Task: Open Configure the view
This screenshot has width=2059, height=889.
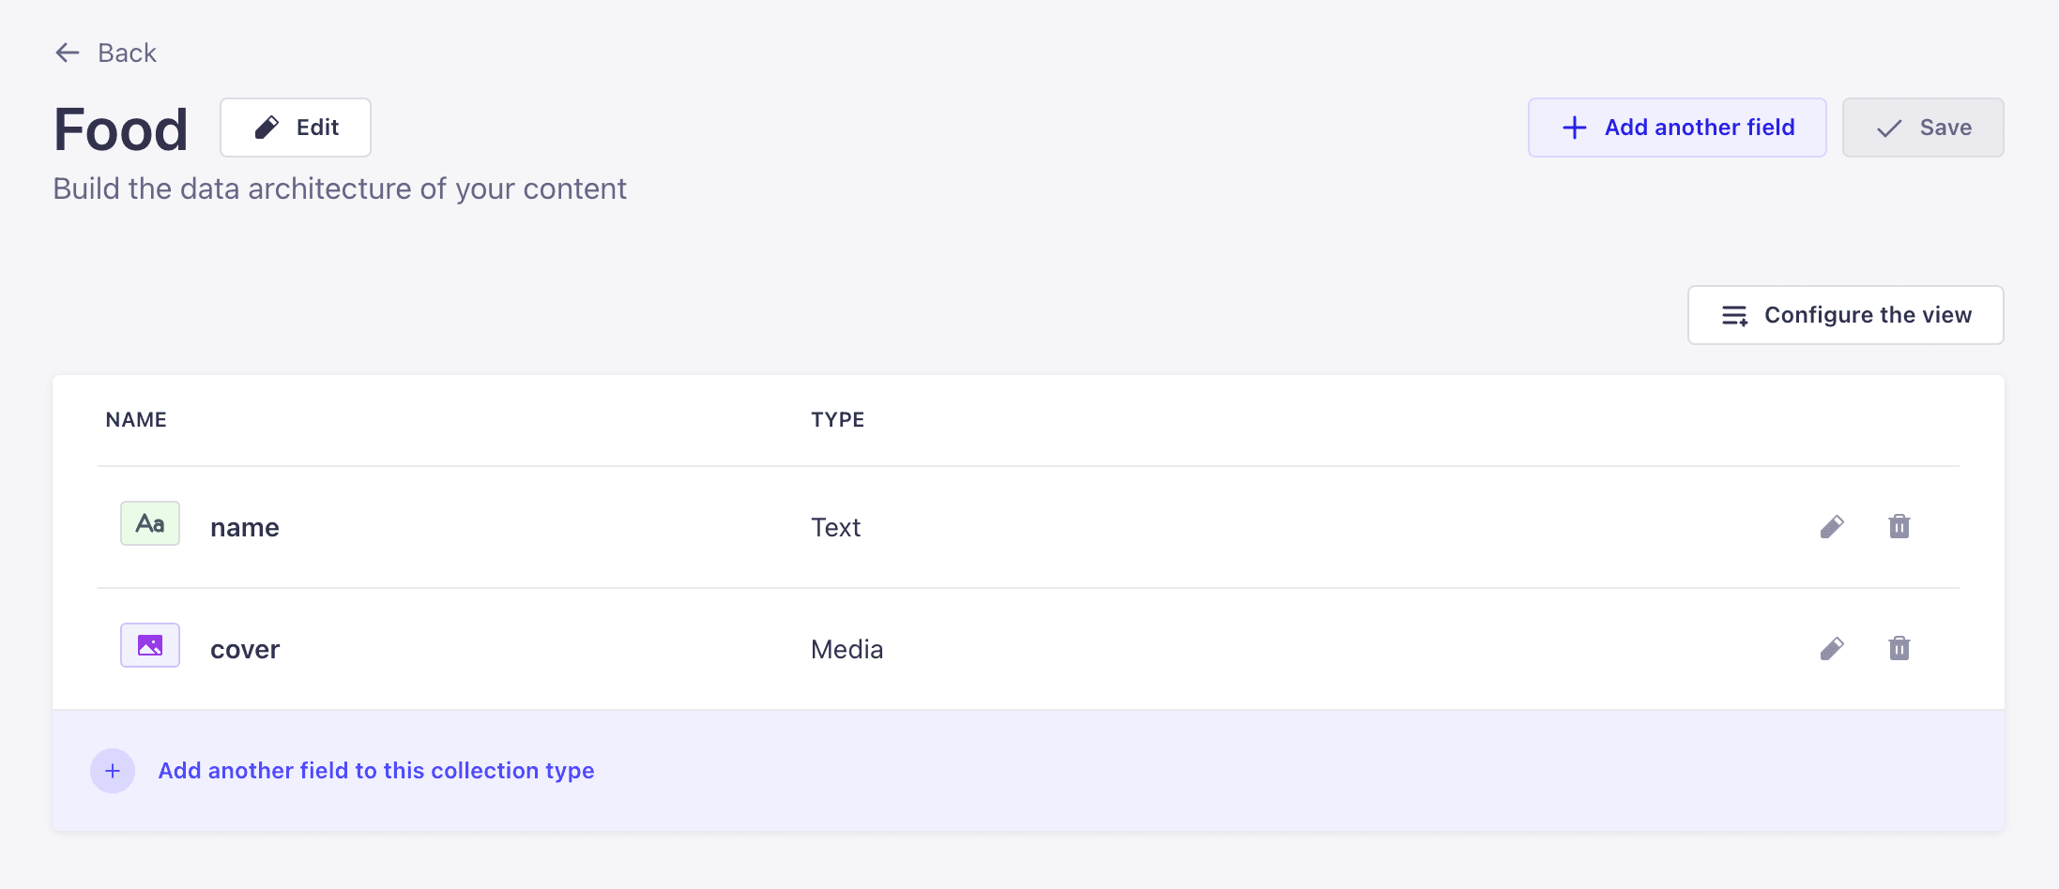Action: 1846,315
